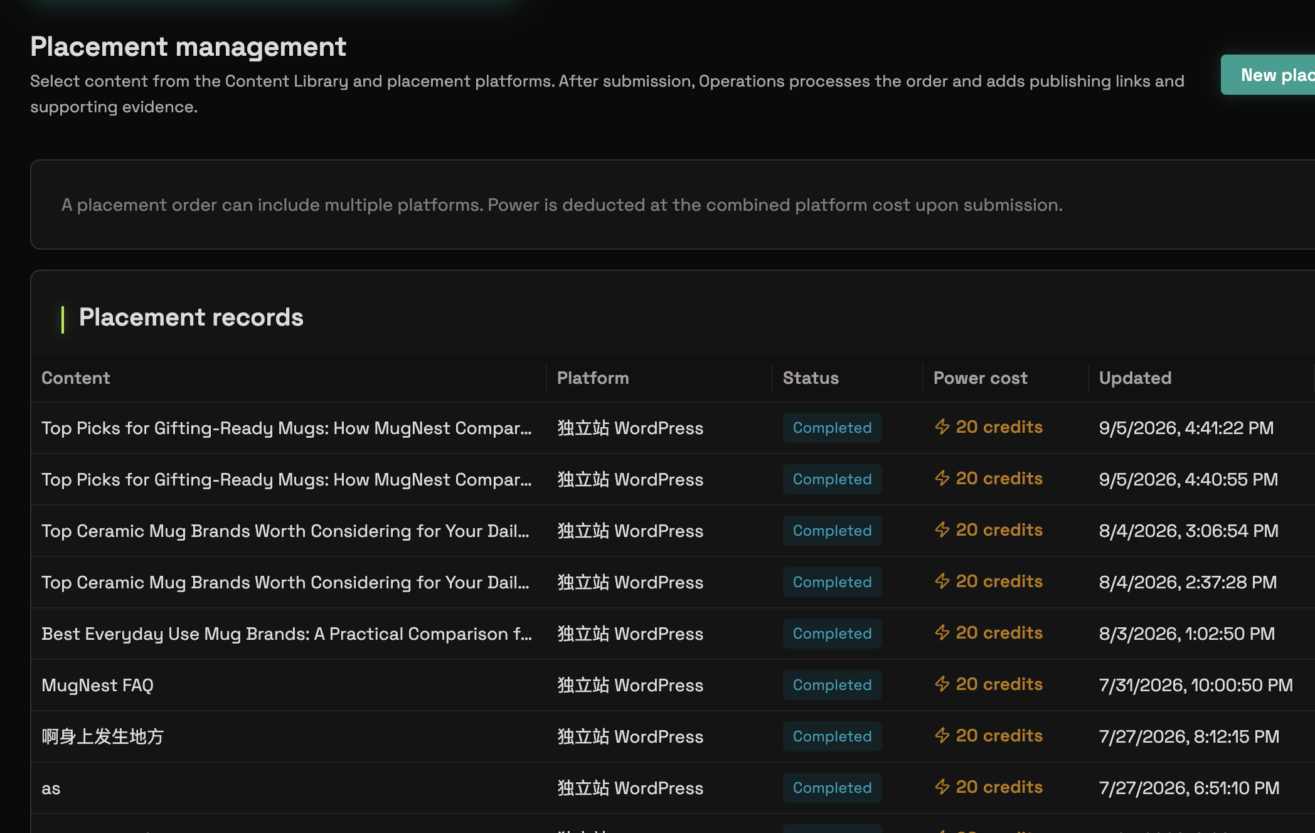
Task: Open the record titled as
Action: click(51, 788)
